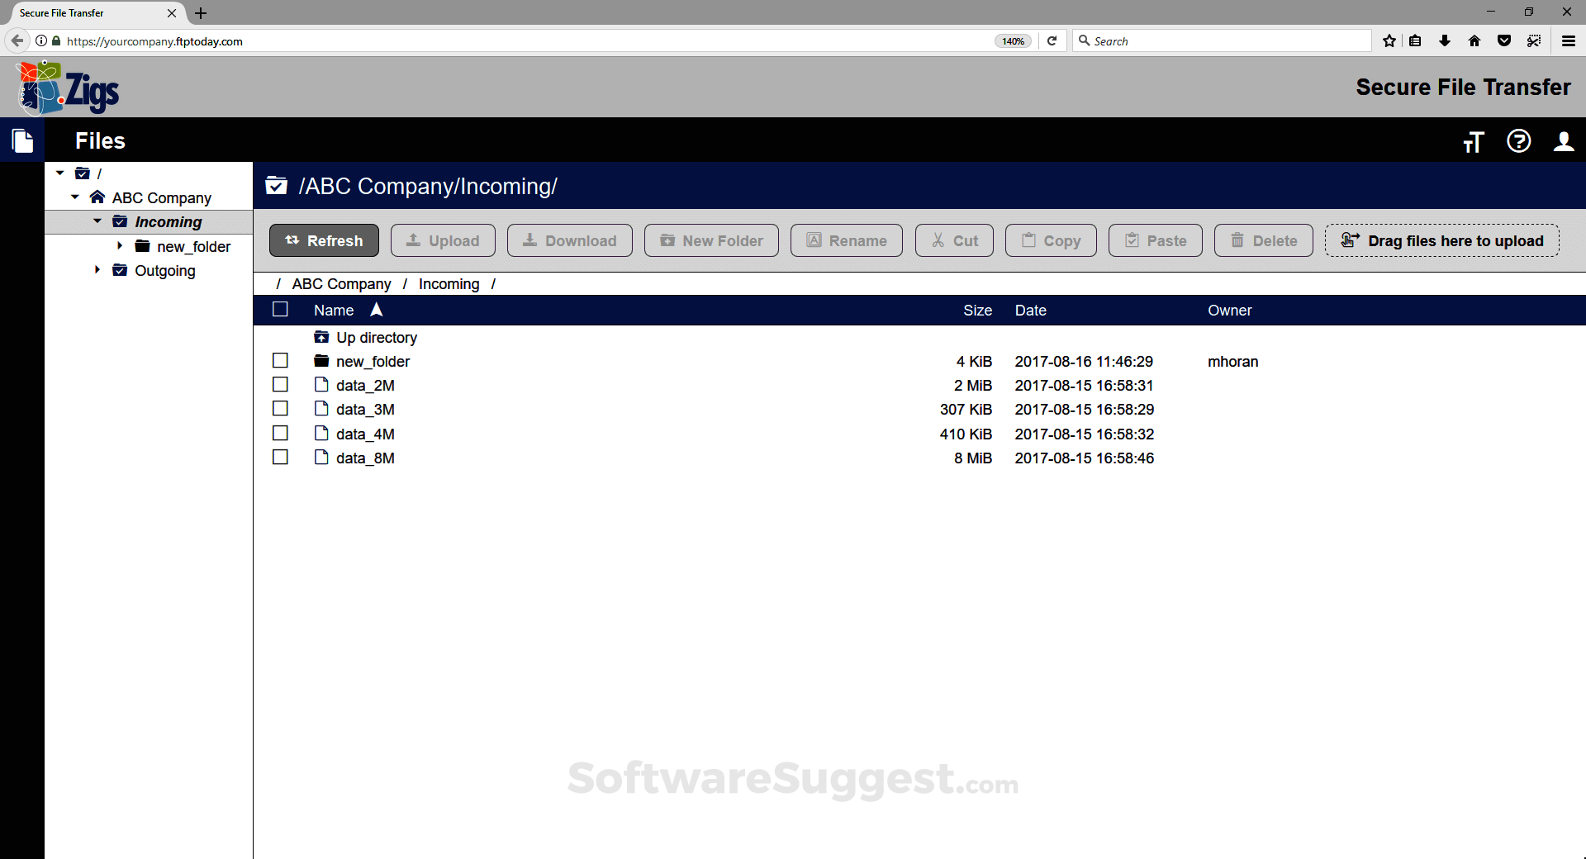Screen dimensions: 1586x859
Task: Check the checkbox next to data_2M
Action: [280, 384]
